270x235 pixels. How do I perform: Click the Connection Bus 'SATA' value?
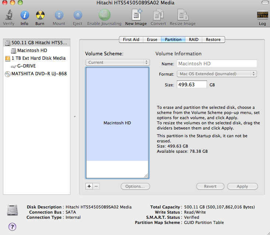click(71, 212)
